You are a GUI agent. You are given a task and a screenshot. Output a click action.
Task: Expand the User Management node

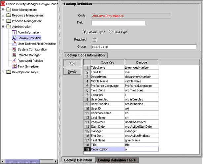pos(3,10)
